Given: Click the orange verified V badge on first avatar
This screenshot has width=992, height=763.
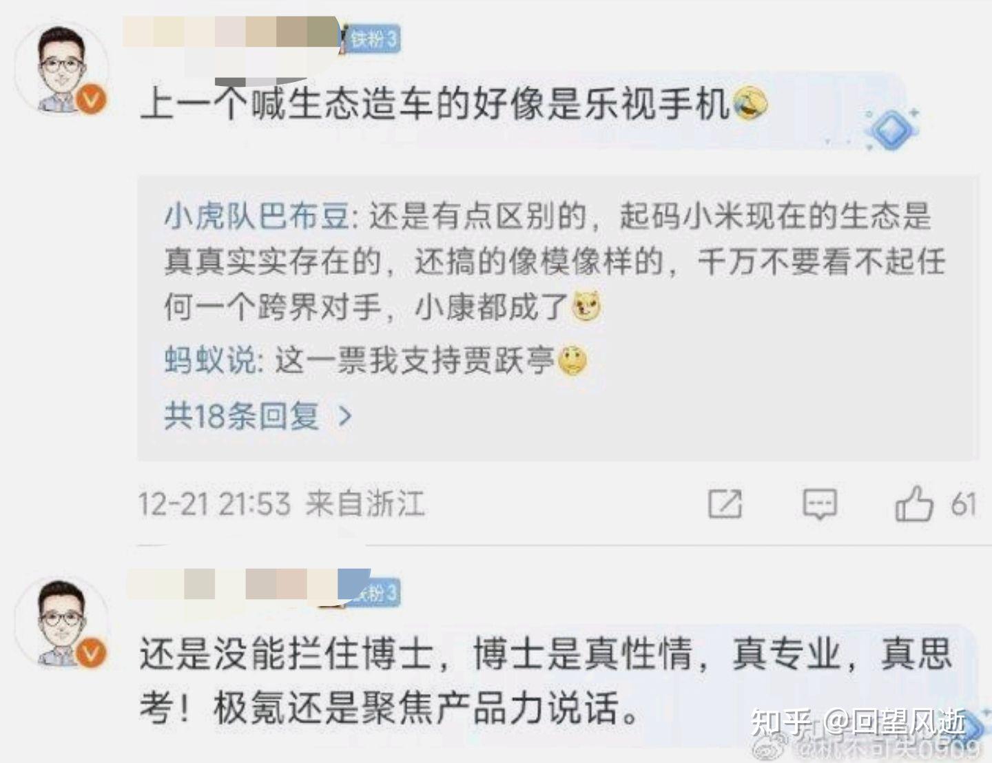Looking at the screenshot, I should point(92,101).
